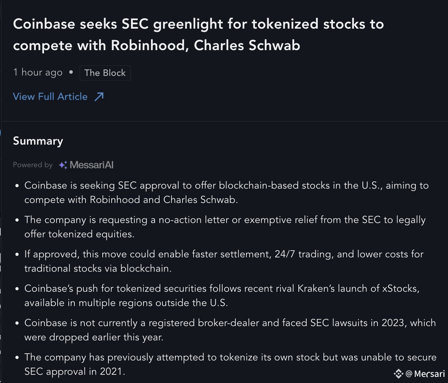Select the registered broker-dealer summary point
Image resolution: width=448 pixels, height=383 pixels.
click(230, 330)
